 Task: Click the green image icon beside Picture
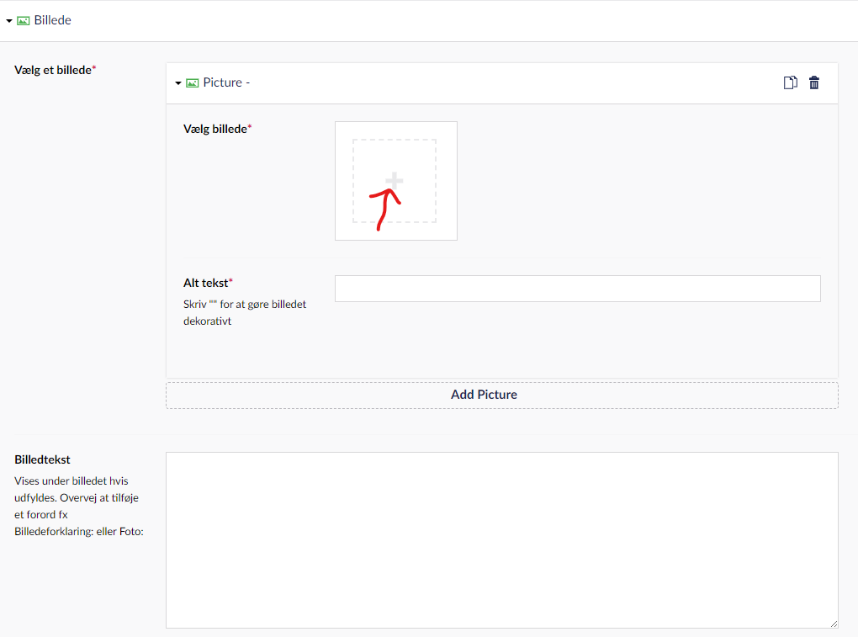(x=193, y=83)
